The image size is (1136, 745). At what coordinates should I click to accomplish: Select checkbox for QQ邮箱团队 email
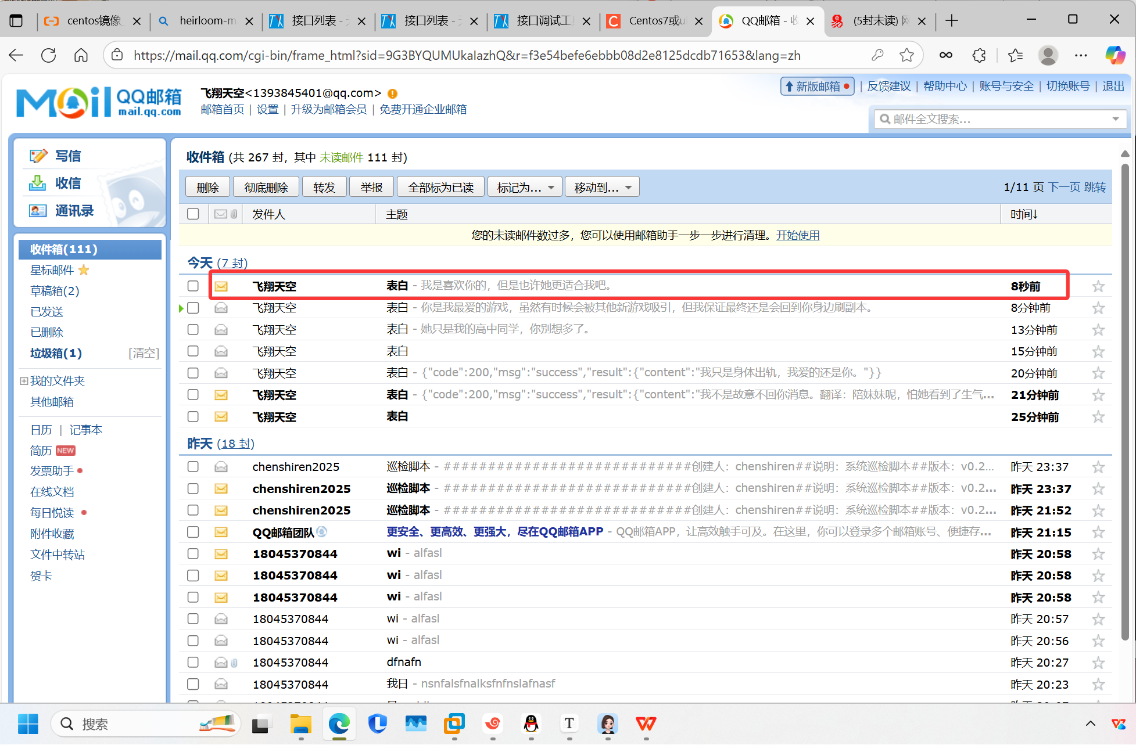click(193, 532)
